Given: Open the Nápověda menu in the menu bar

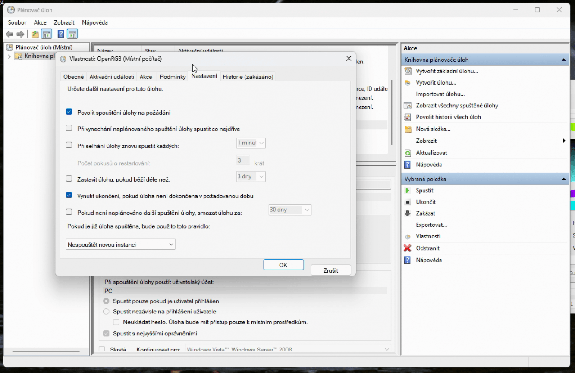Looking at the screenshot, I should point(95,22).
